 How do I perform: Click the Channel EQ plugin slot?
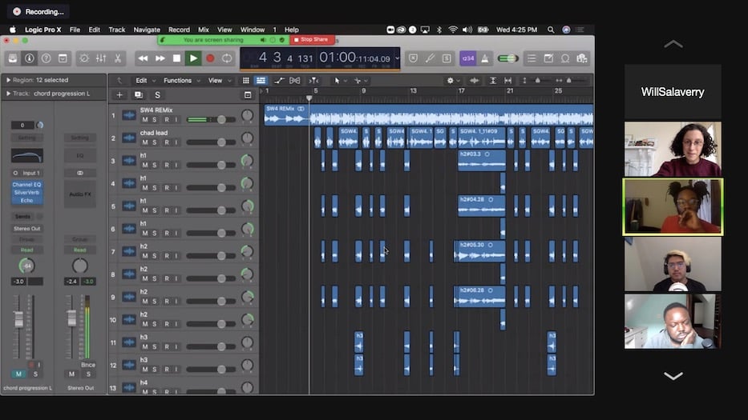click(26, 184)
